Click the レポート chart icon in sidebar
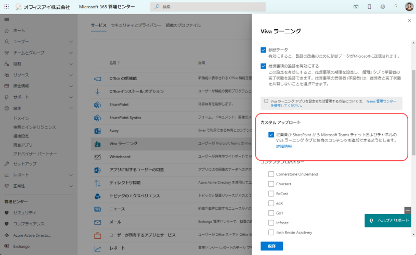This screenshot has width=416, height=255. (7, 175)
